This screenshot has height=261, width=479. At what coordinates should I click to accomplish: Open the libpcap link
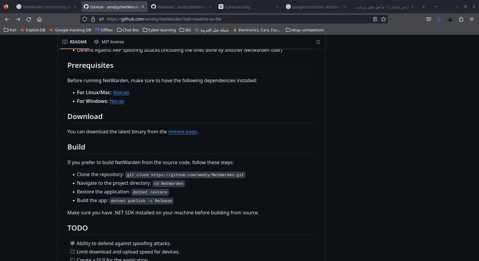pos(121,93)
